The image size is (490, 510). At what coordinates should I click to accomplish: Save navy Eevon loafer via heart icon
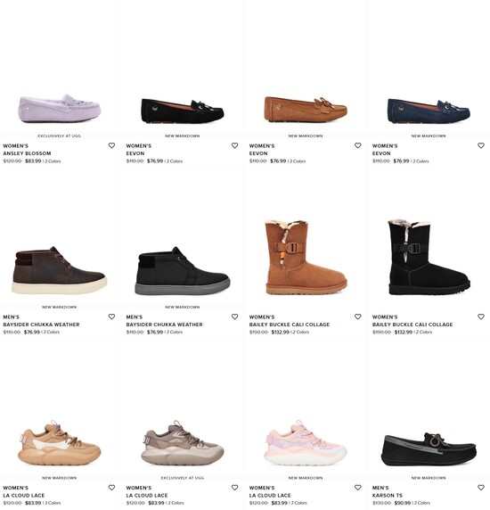[481, 145]
